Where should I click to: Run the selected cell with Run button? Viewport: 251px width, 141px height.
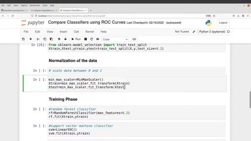[76, 39]
